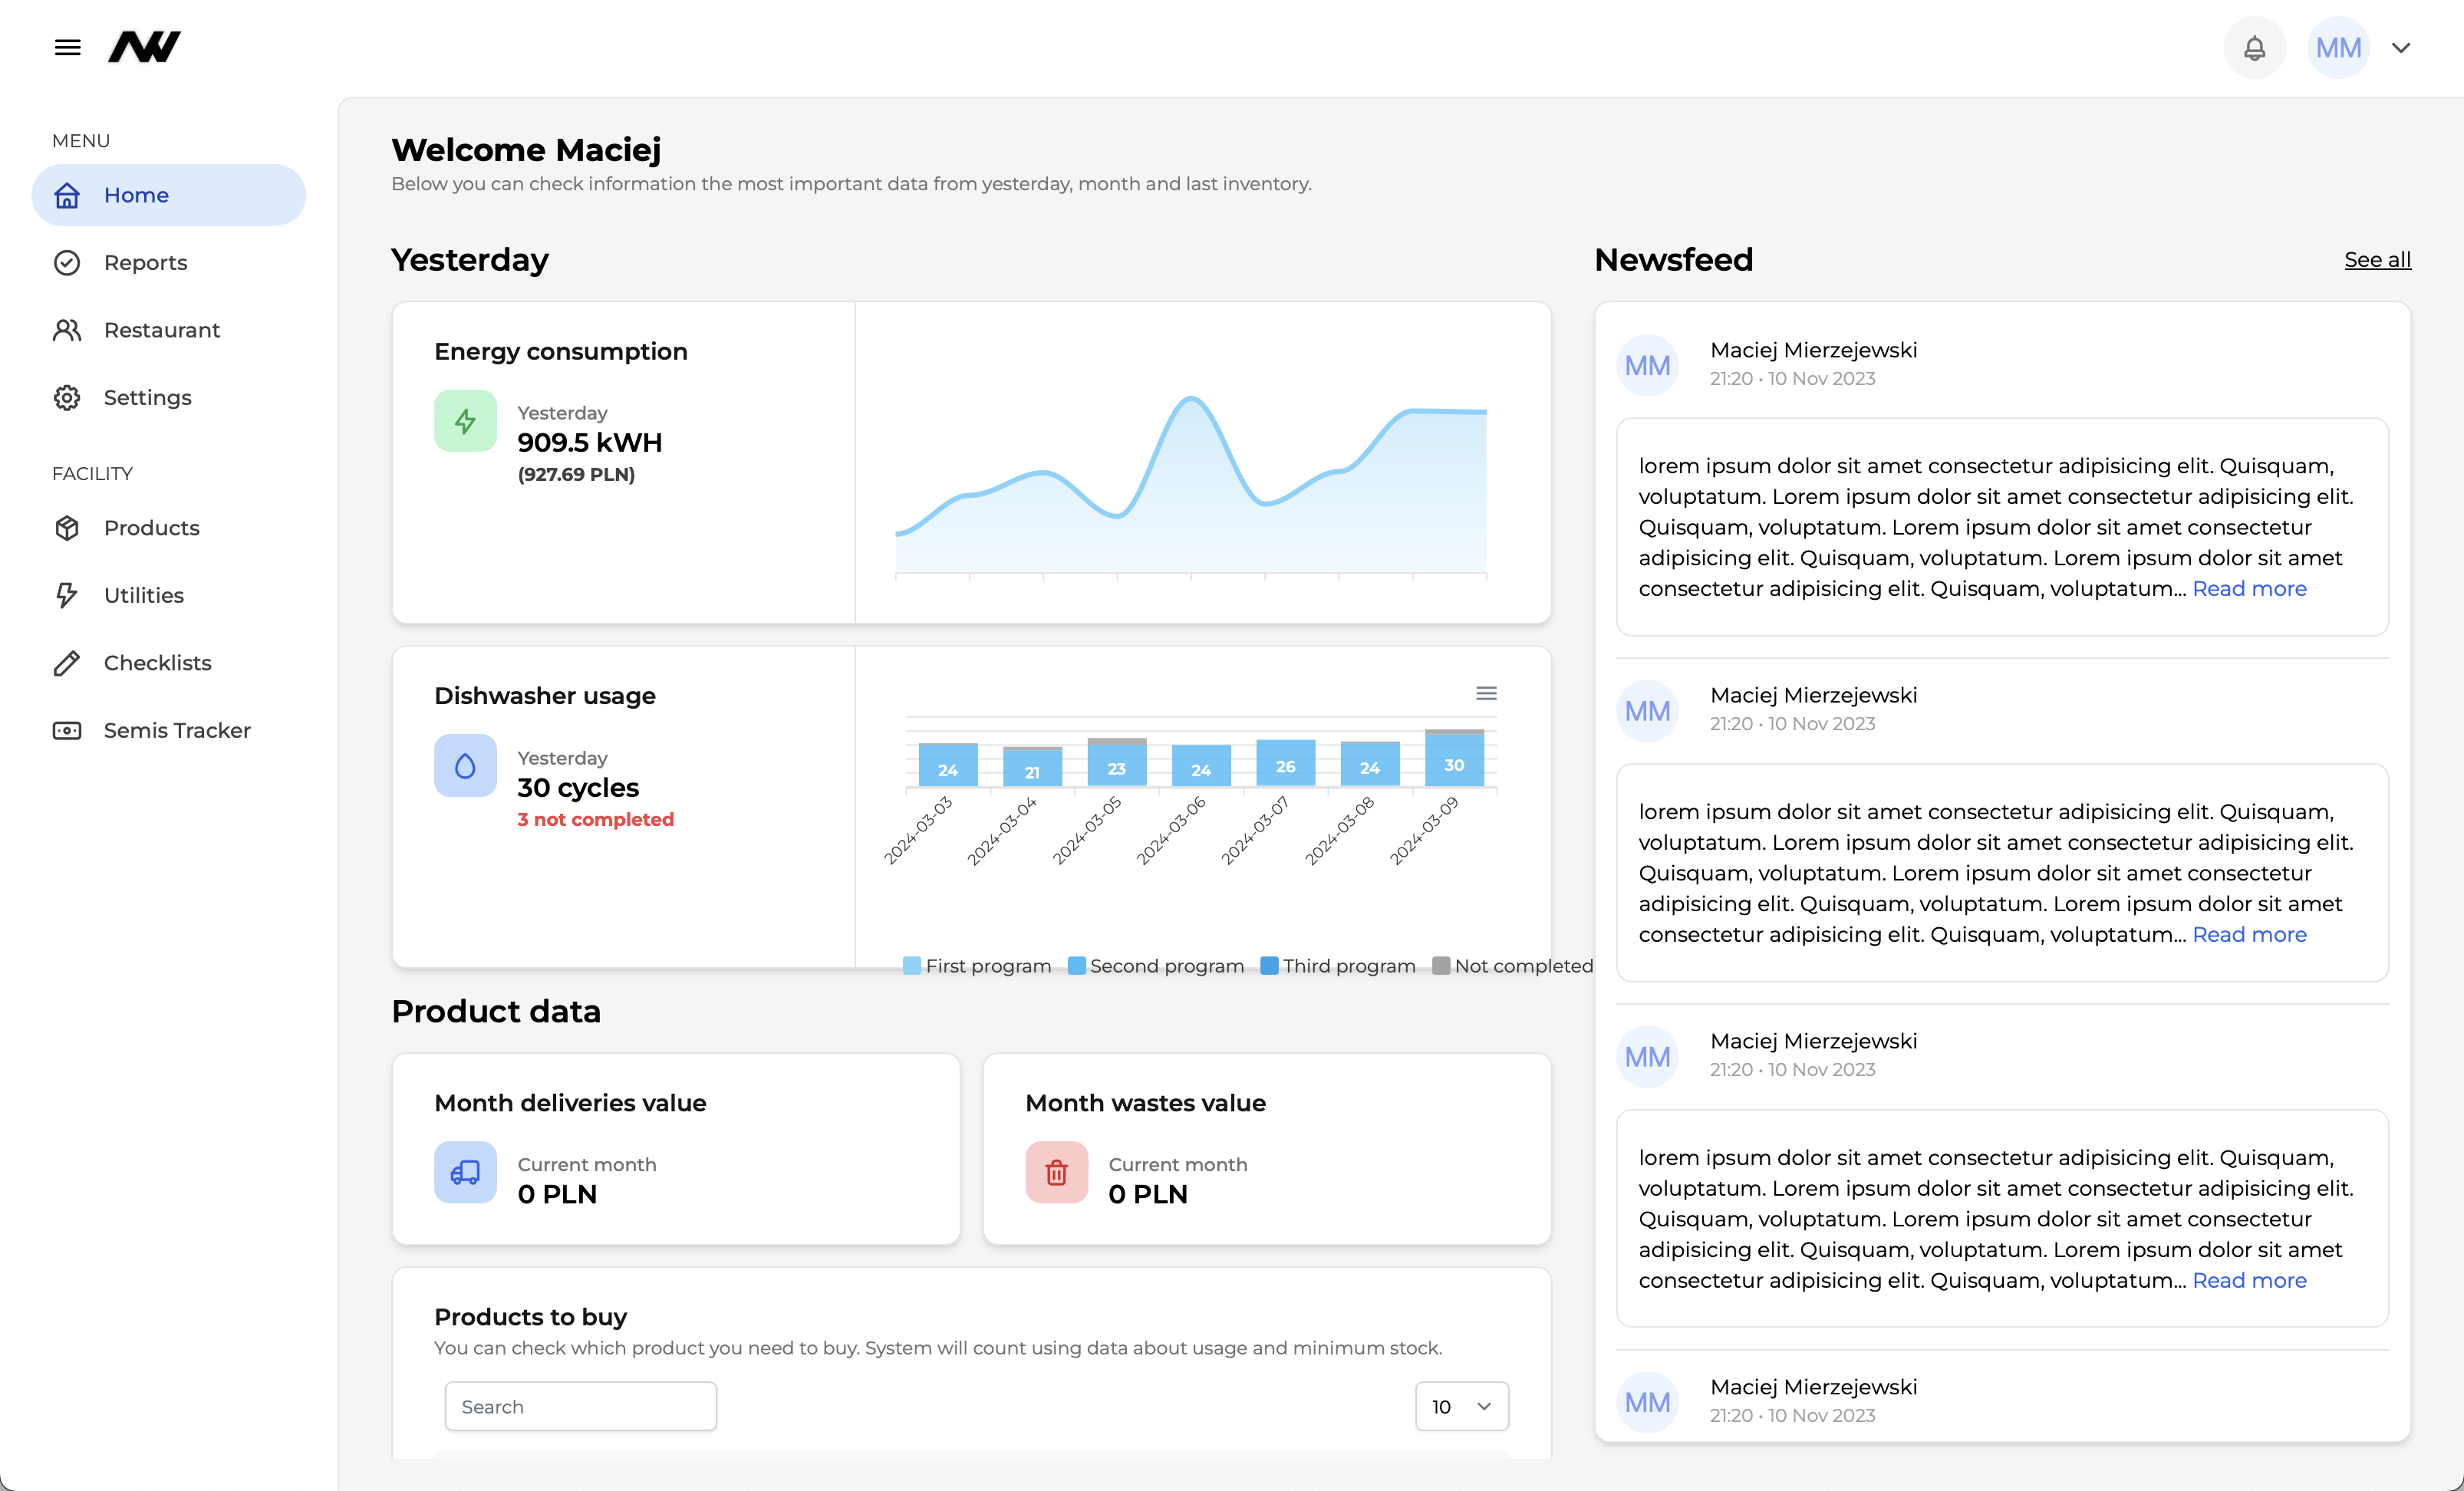The image size is (2464, 1491).
Task: Toggle the Second program legend item
Action: 1156,966
